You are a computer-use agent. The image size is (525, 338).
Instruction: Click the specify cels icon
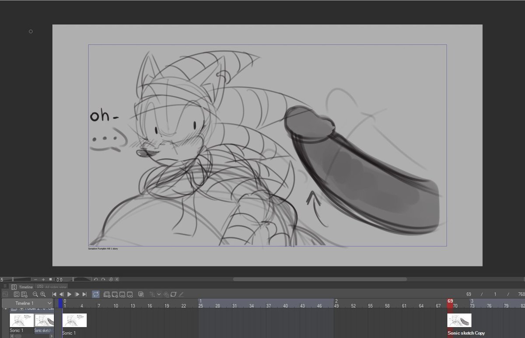(122, 294)
